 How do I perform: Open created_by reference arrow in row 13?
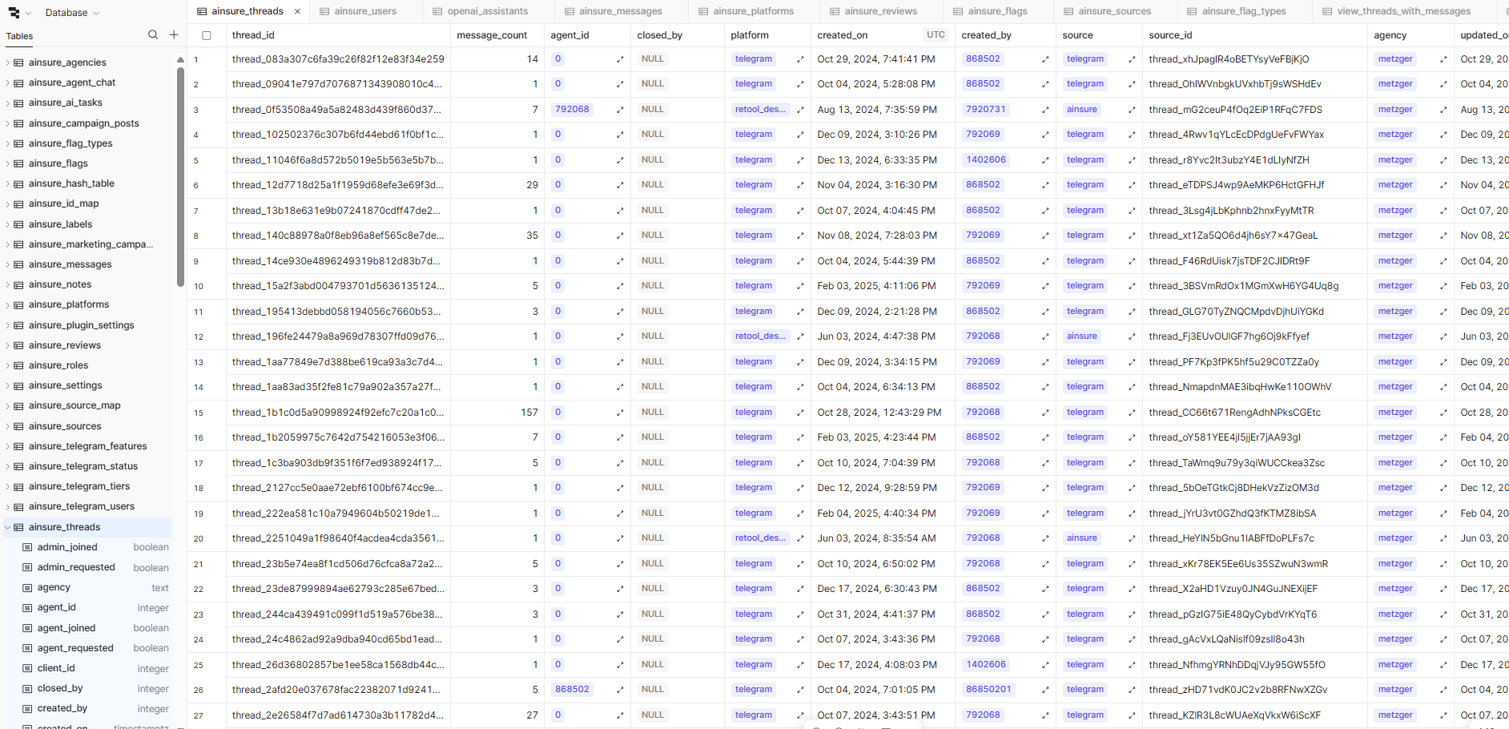pos(1045,362)
